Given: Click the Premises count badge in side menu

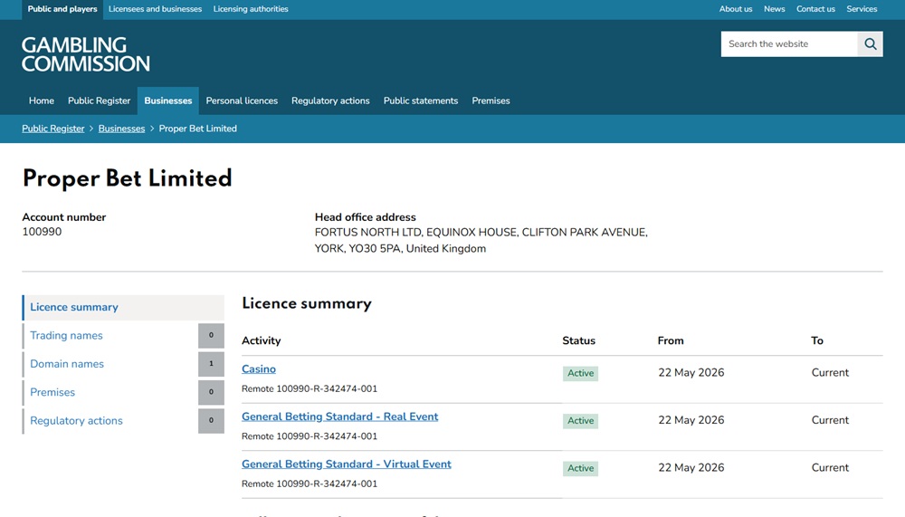Looking at the screenshot, I should [x=211, y=392].
